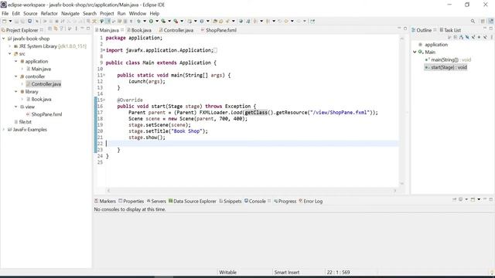Click the Open Console monitor icon in toolbar

pyautogui.click(x=29, y=21)
